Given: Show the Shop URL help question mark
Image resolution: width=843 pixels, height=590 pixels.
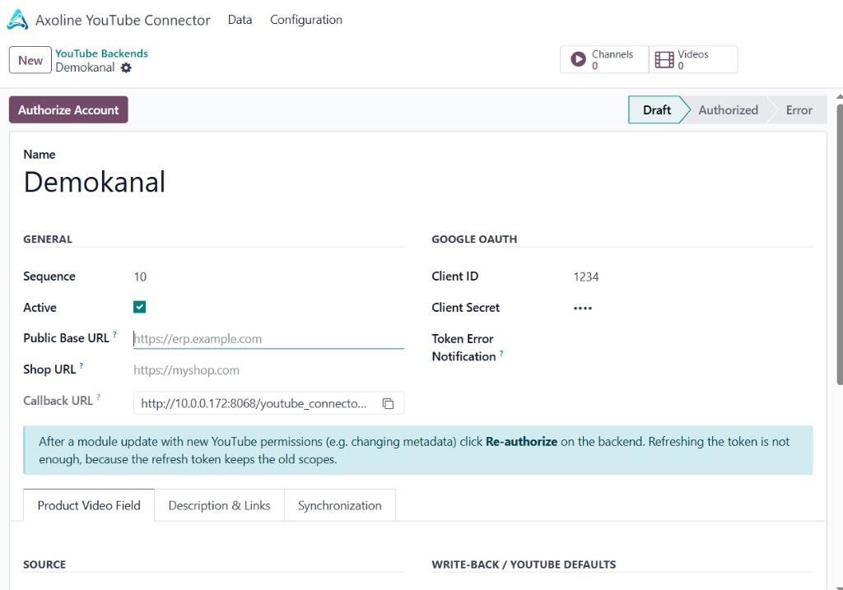Looking at the screenshot, I should pos(82,365).
